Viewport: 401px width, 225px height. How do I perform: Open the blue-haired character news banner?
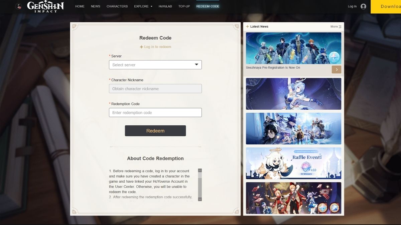click(x=294, y=94)
